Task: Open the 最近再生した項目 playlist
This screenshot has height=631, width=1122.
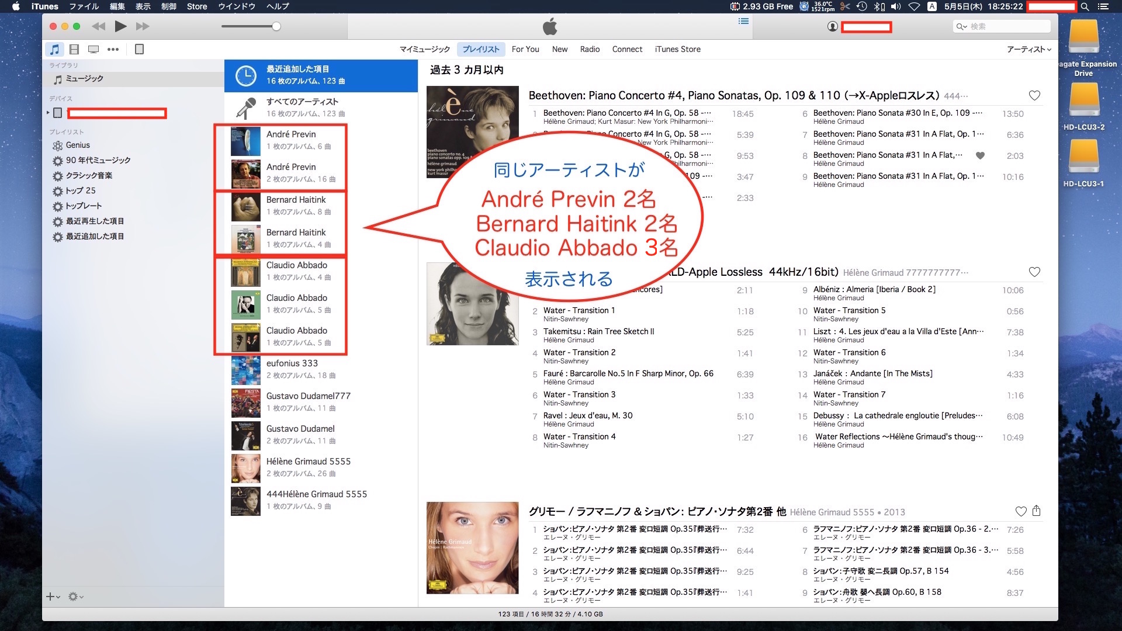Action: (95, 221)
